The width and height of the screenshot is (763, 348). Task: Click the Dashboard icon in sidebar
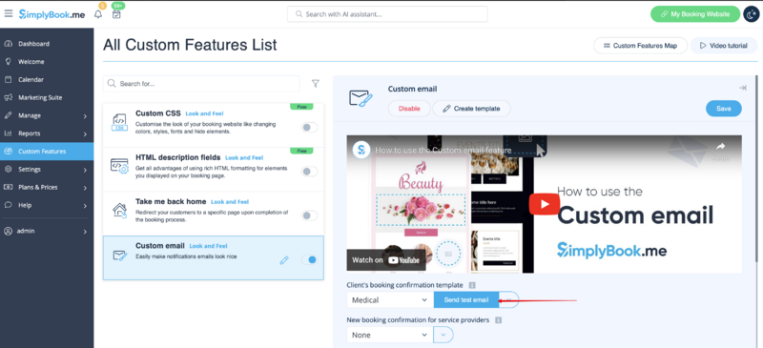pos(8,44)
